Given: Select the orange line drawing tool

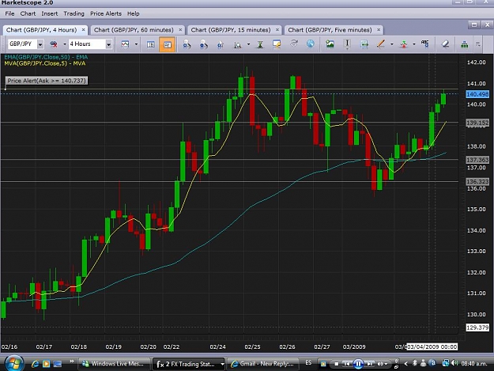Looking at the screenshot, I should pyautogui.click(x=381, y=44).
